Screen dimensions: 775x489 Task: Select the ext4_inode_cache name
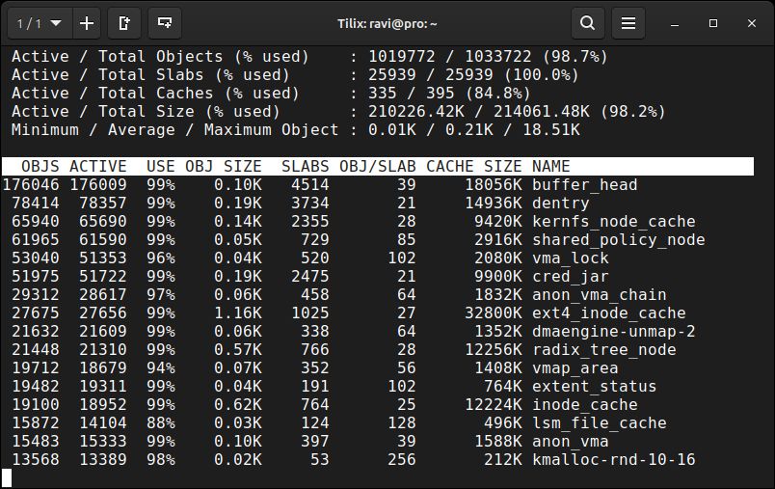pyautogui.click(x=609, y=313)
